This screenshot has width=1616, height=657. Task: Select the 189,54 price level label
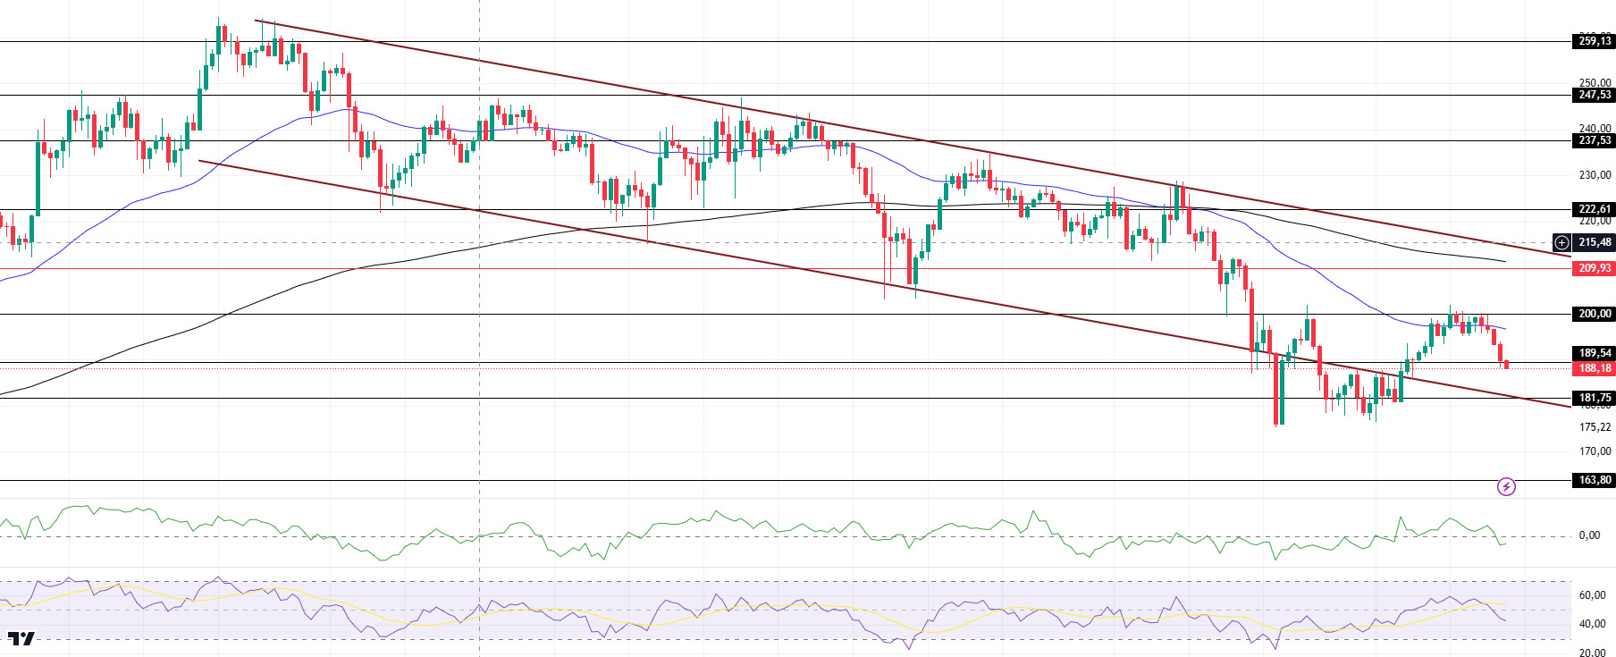tap(1594, 353)
